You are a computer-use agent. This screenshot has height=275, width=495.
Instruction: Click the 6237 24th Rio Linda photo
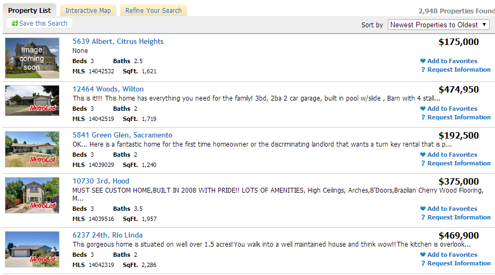(32, 249)
